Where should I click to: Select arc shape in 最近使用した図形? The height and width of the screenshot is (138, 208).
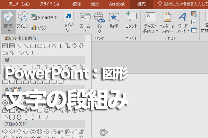pos(19,53)
